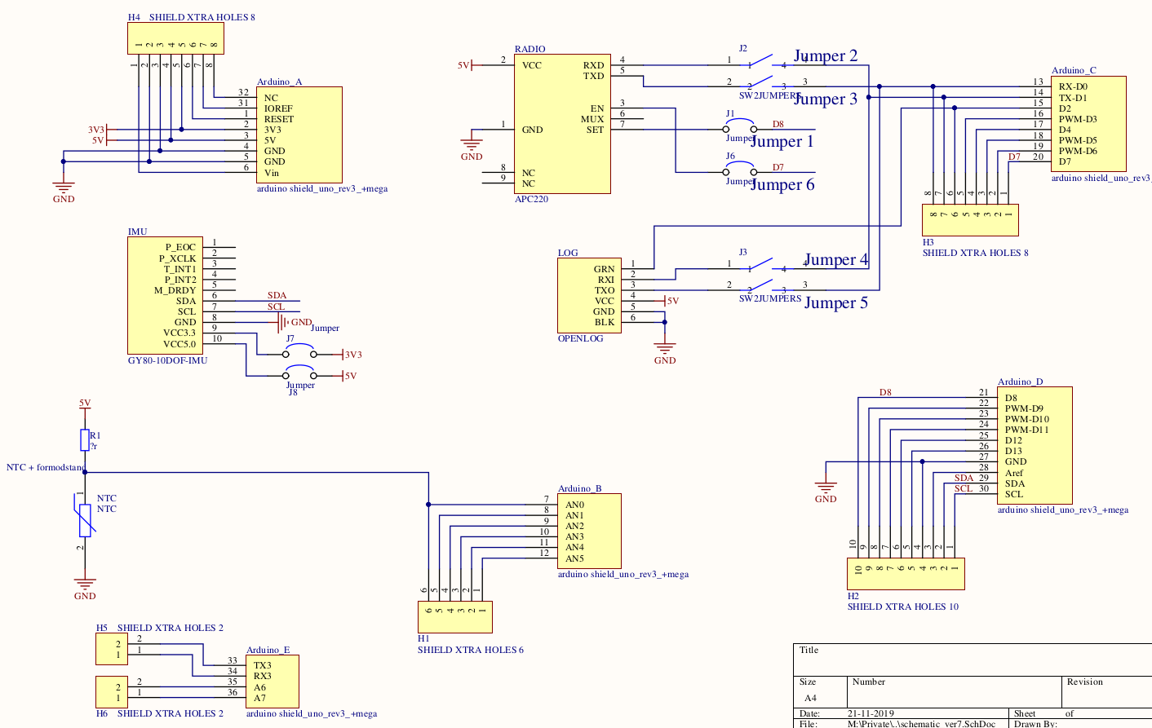Select the "Jumper 5" text label
This screenshot has width=1152, height=728.
(x=835, y=303)
